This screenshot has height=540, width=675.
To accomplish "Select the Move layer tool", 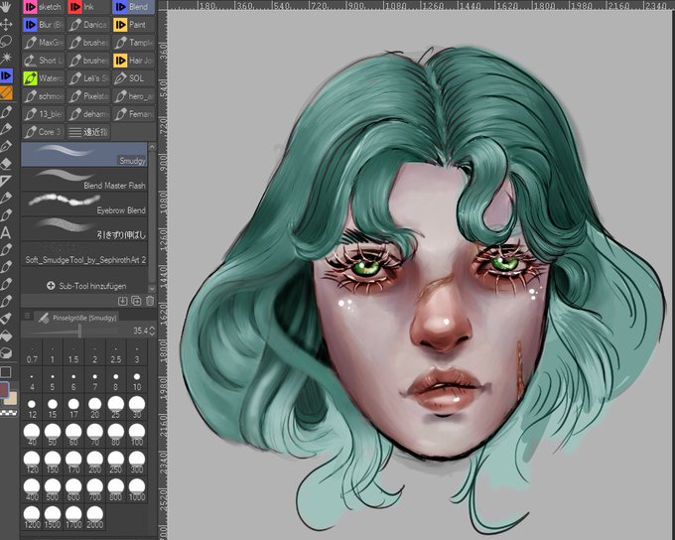I will tap(6, 24).
